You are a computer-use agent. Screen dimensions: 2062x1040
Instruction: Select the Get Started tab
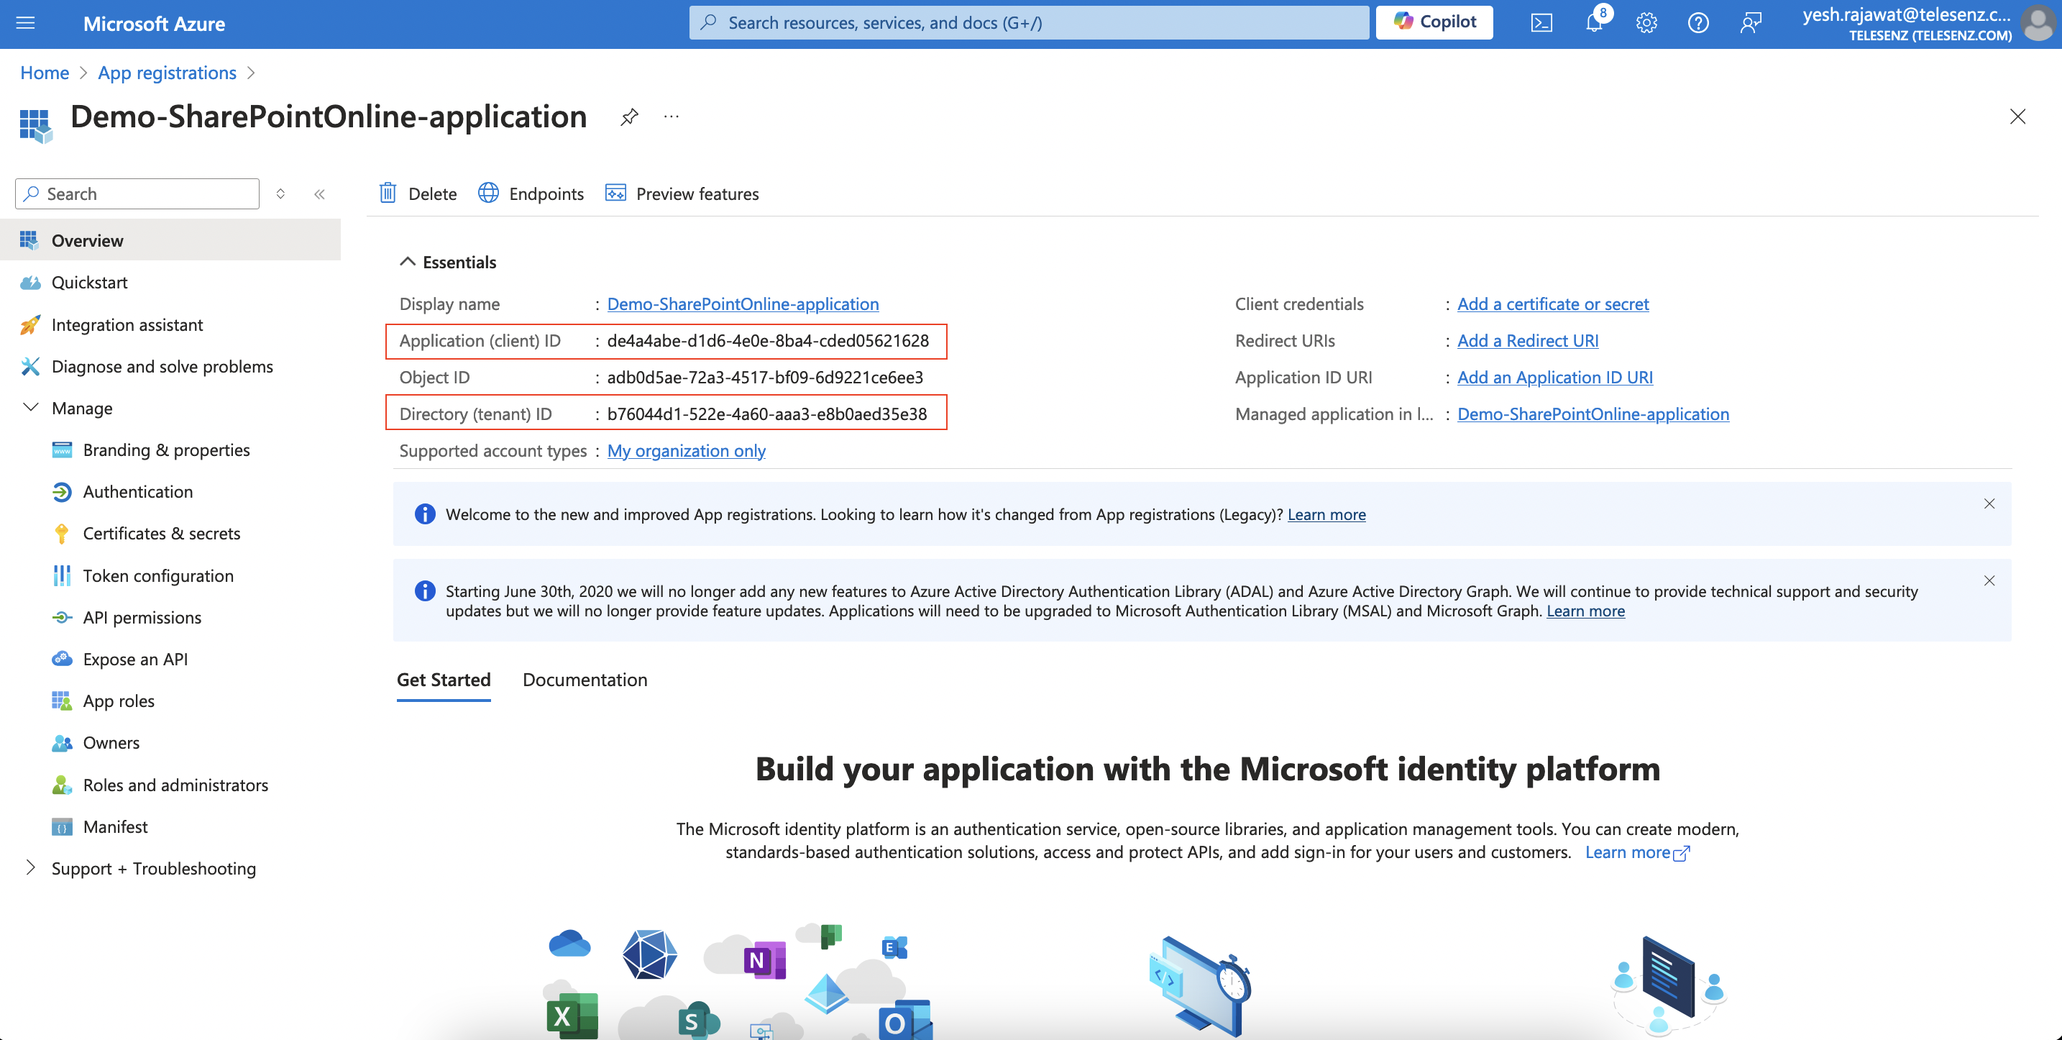click(444, 680)
